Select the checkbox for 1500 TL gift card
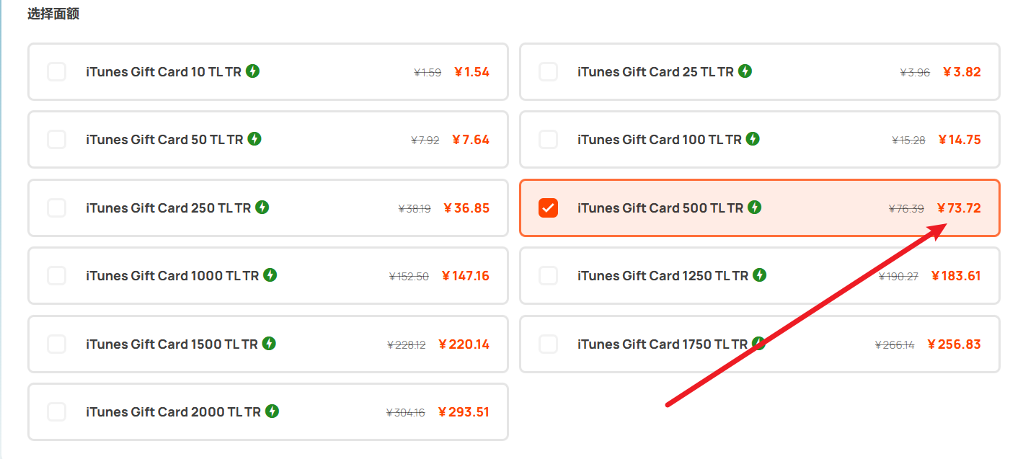1023x459 pixels. point(56,344)
